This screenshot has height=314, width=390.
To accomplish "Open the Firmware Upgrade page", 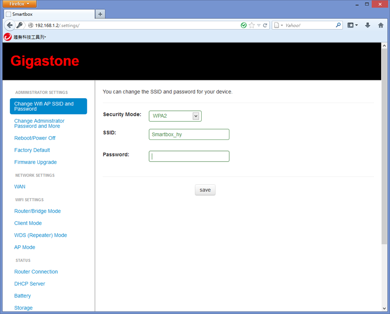I will (x=36, y=162).
